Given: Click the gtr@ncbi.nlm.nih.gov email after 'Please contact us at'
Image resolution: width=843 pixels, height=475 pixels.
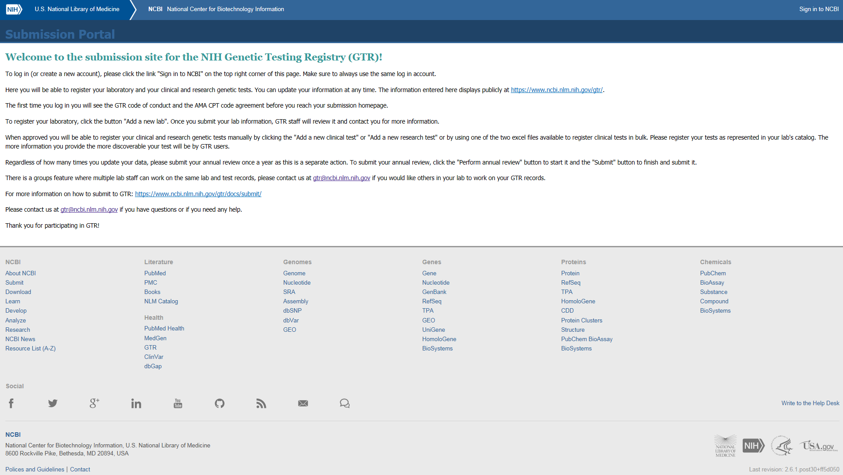Looking at the screenshot, I should point(89,209).
